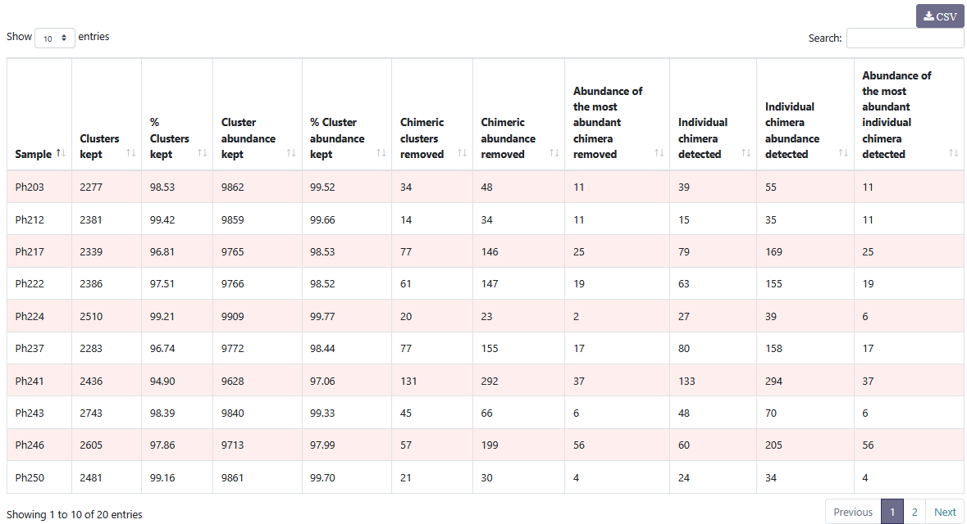Click the Next page button
The image size is (967, 524).
[945, 512]
